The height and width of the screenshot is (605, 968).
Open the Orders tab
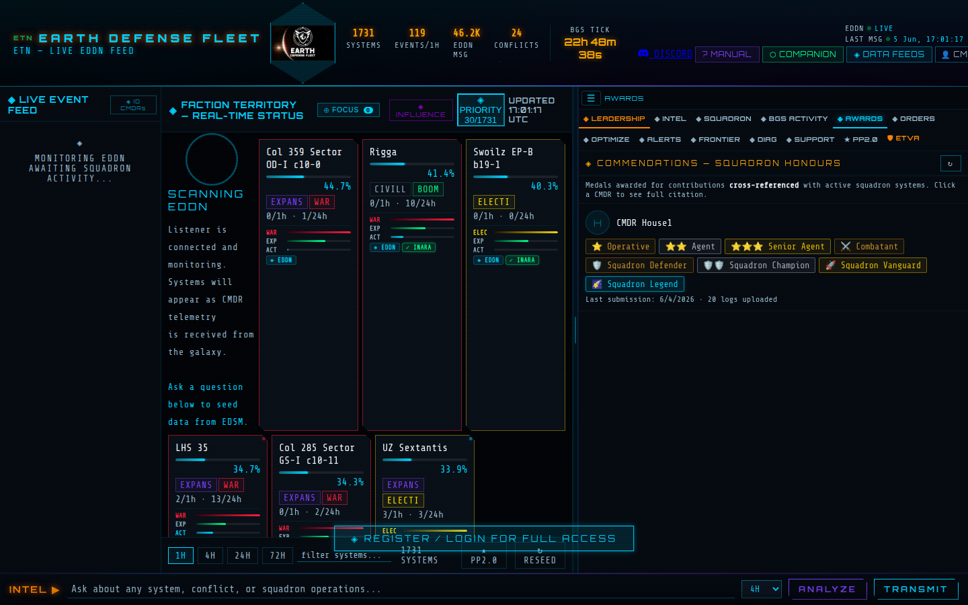click(x=914, y=119)
